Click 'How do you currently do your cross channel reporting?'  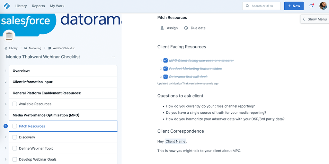pyautogui.click(x=210, y=106)
